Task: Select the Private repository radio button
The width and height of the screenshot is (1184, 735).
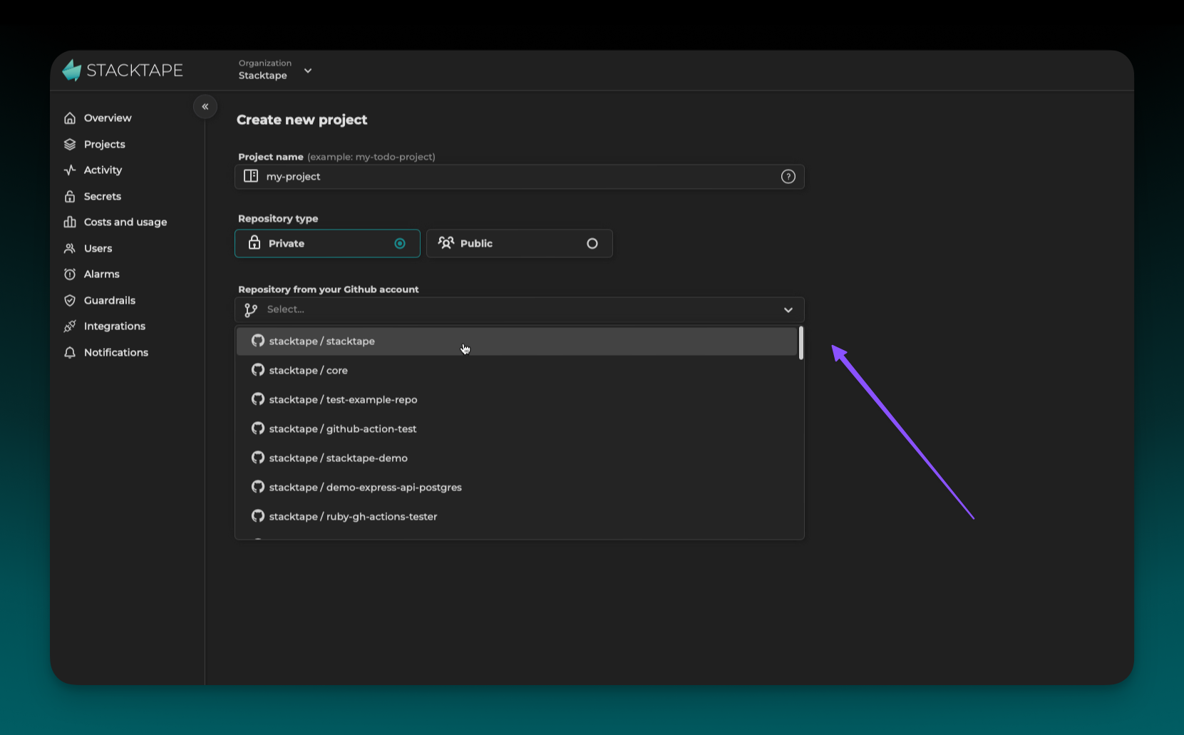Action: [x=400, y=244]
